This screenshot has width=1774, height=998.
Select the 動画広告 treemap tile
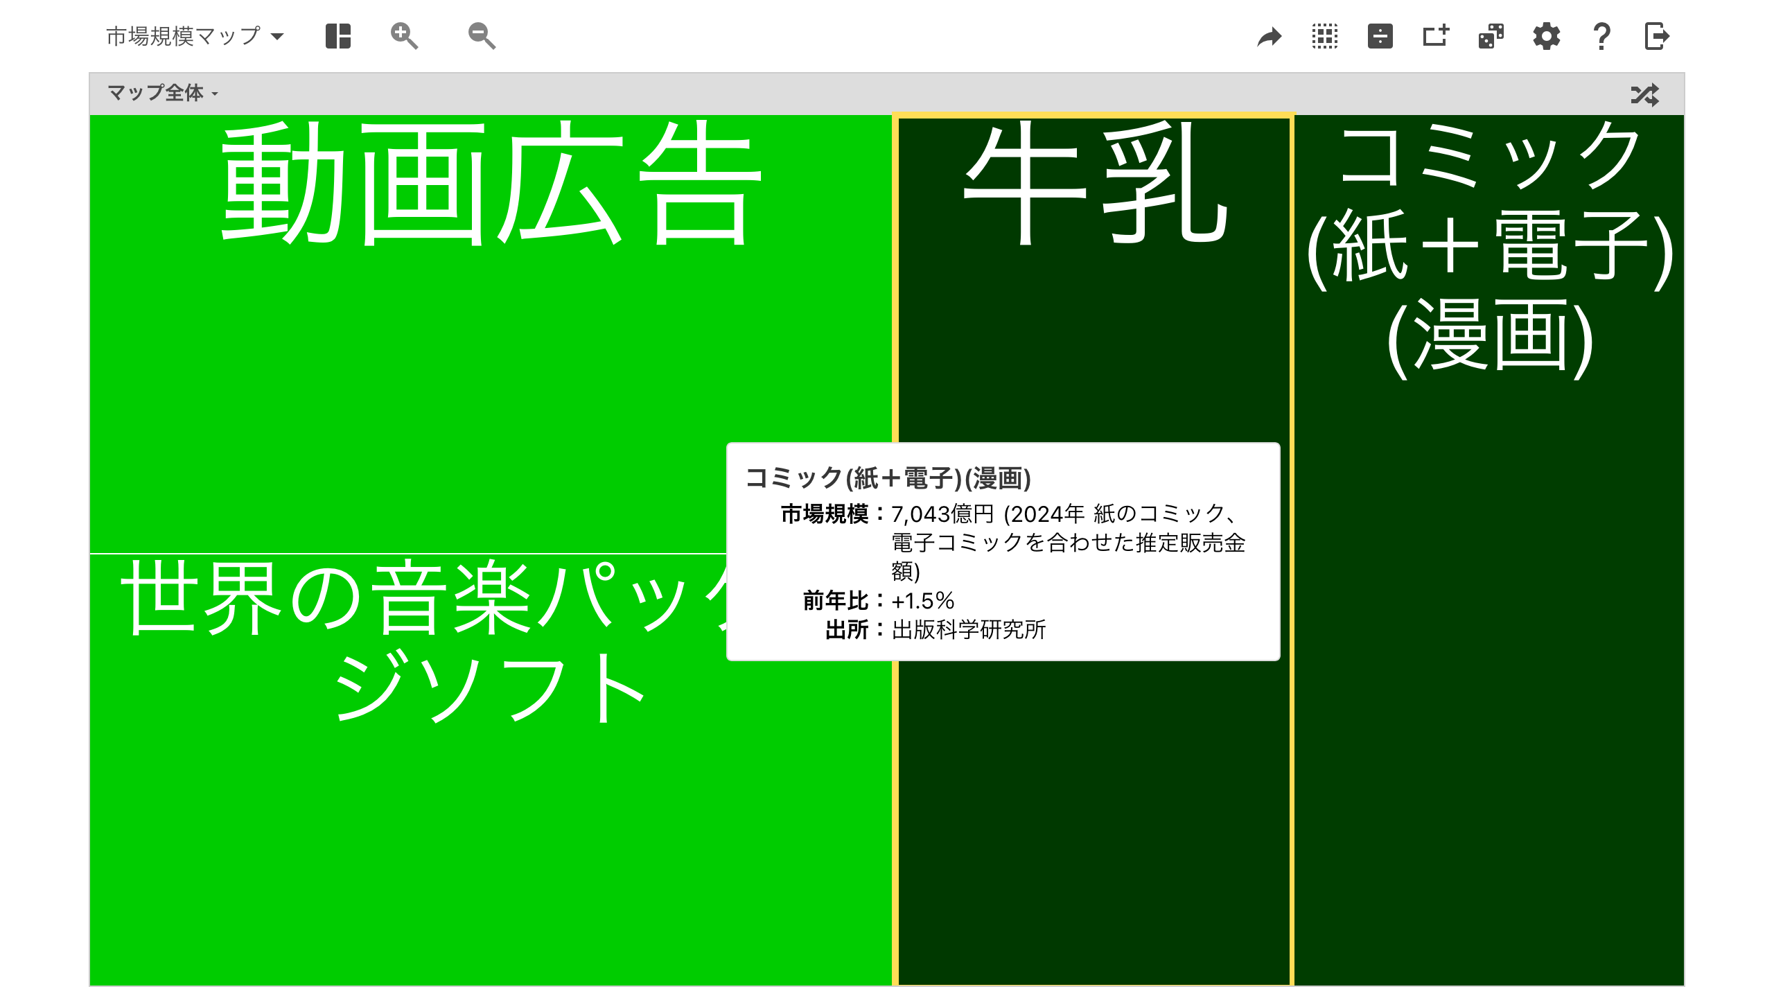[491, 334]
